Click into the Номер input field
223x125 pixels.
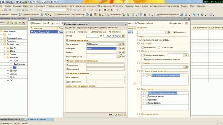tap(93, 36)
